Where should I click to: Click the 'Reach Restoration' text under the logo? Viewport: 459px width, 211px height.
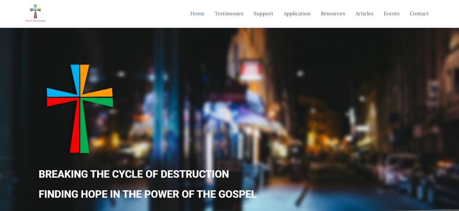pyautogui.click(x=35, y=21)
